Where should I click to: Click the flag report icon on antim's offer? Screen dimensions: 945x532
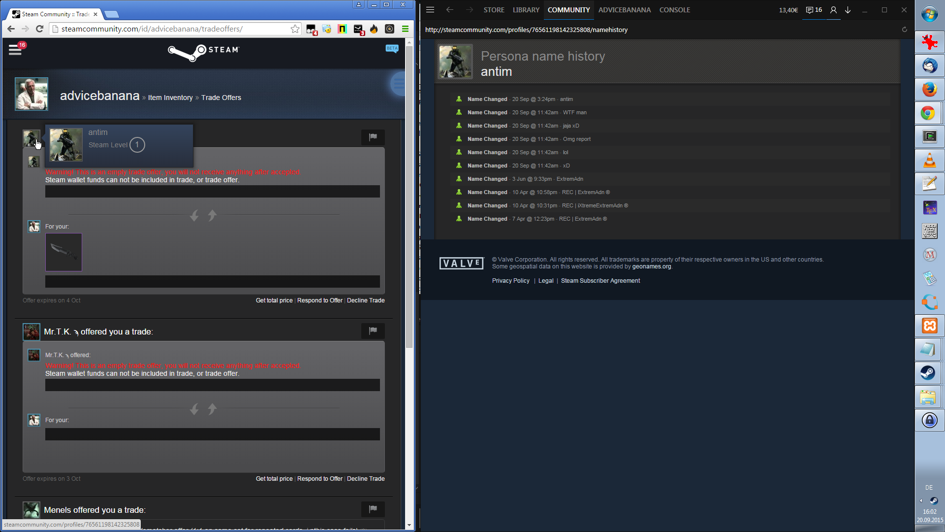373,137
